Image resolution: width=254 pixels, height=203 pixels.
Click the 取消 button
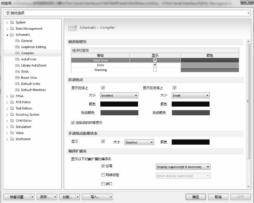(218, 197)
